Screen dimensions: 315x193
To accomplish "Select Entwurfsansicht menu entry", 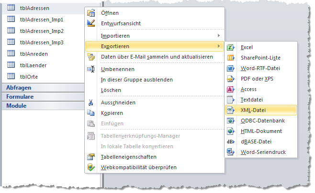I will [155, 23].
